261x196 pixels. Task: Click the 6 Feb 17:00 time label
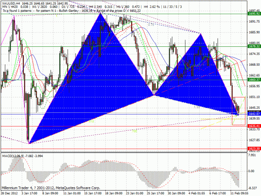218,193
